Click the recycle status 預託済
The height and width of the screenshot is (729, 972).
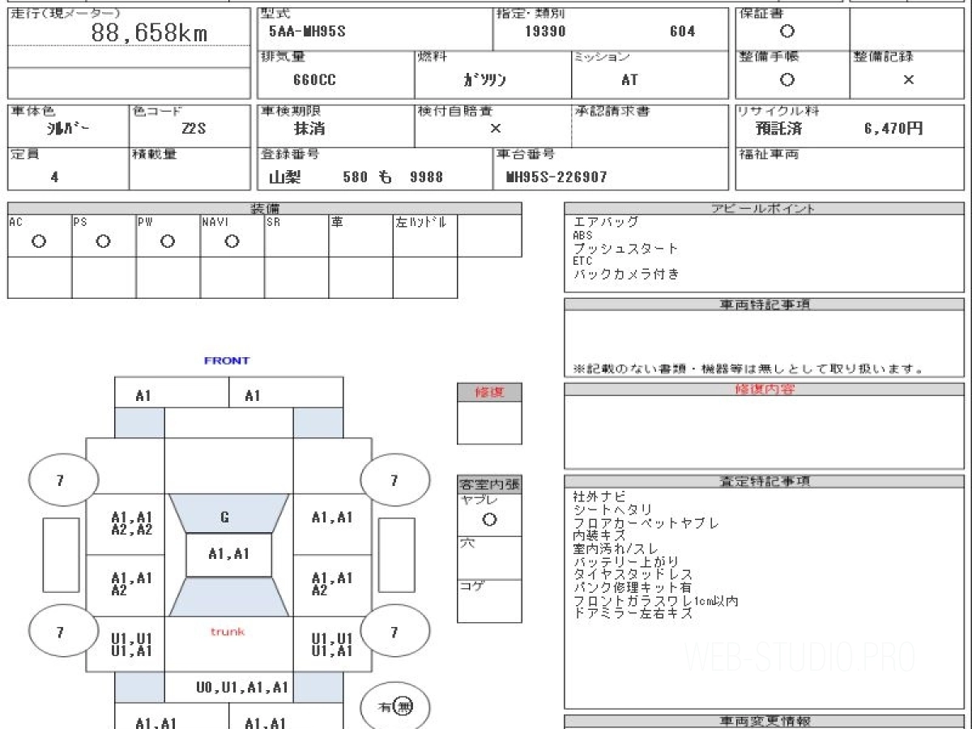pyautogui.click(x=778, y=128)
